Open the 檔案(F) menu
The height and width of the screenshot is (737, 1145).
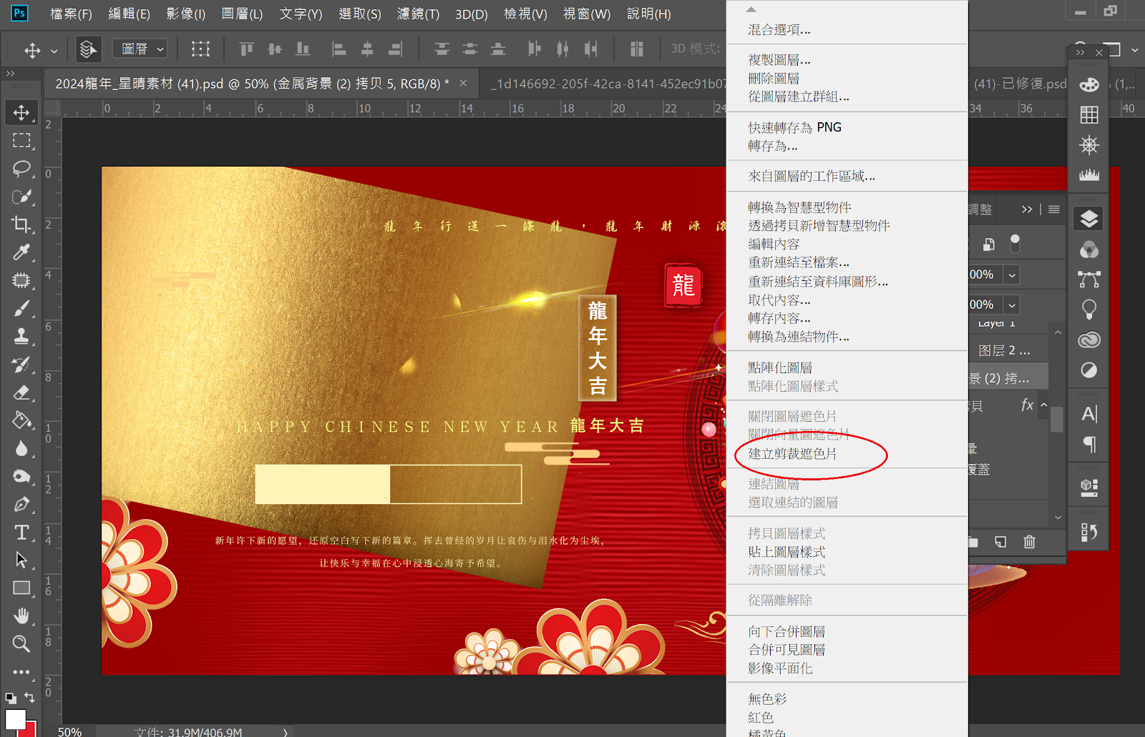click(x=71, y=14)
